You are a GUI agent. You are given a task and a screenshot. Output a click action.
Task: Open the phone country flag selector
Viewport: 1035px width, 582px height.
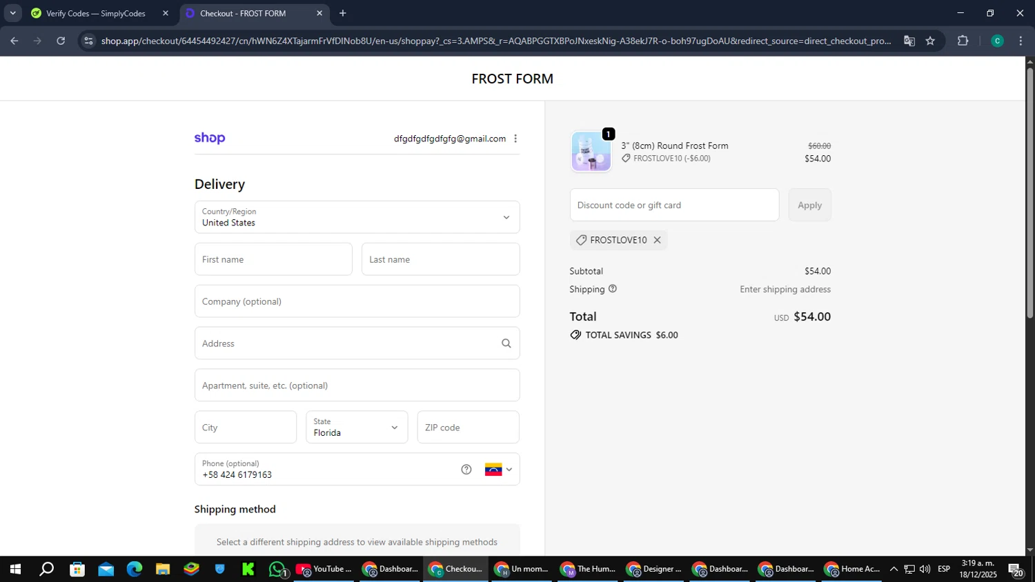pos(498,470)
